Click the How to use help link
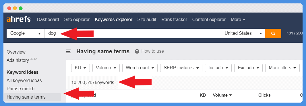The width and height of the screenshot is (306, 106). 153,51
